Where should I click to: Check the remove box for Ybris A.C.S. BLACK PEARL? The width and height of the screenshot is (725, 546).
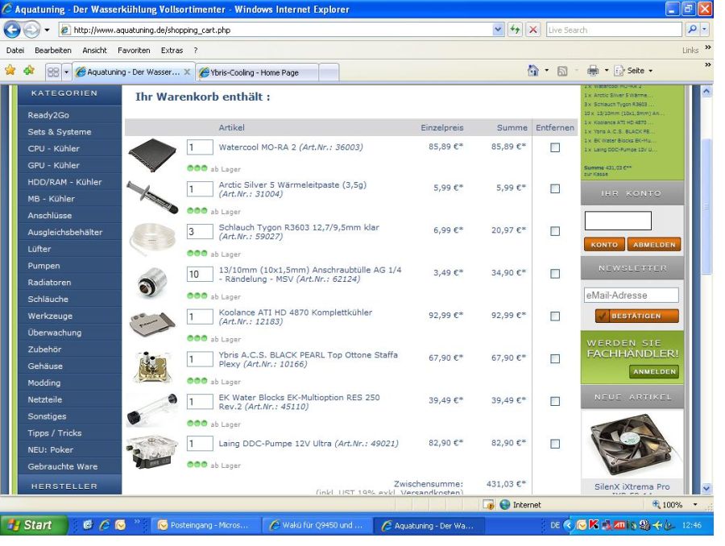click(555, 358)
